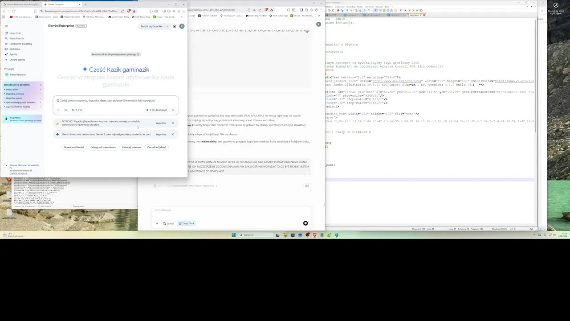Click the Poznaj możliwości suggestion chip
The image size is (570, 321).
point(74,147)
